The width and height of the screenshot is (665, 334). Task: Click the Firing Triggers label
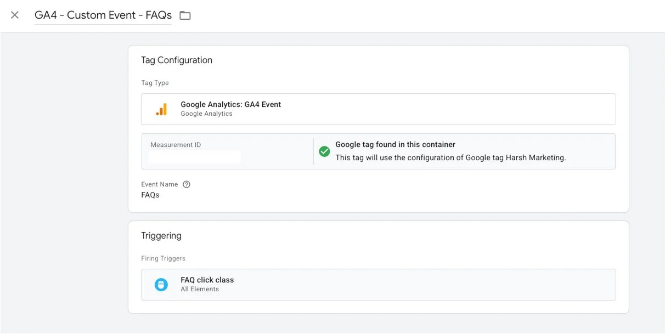pos(163,258)
